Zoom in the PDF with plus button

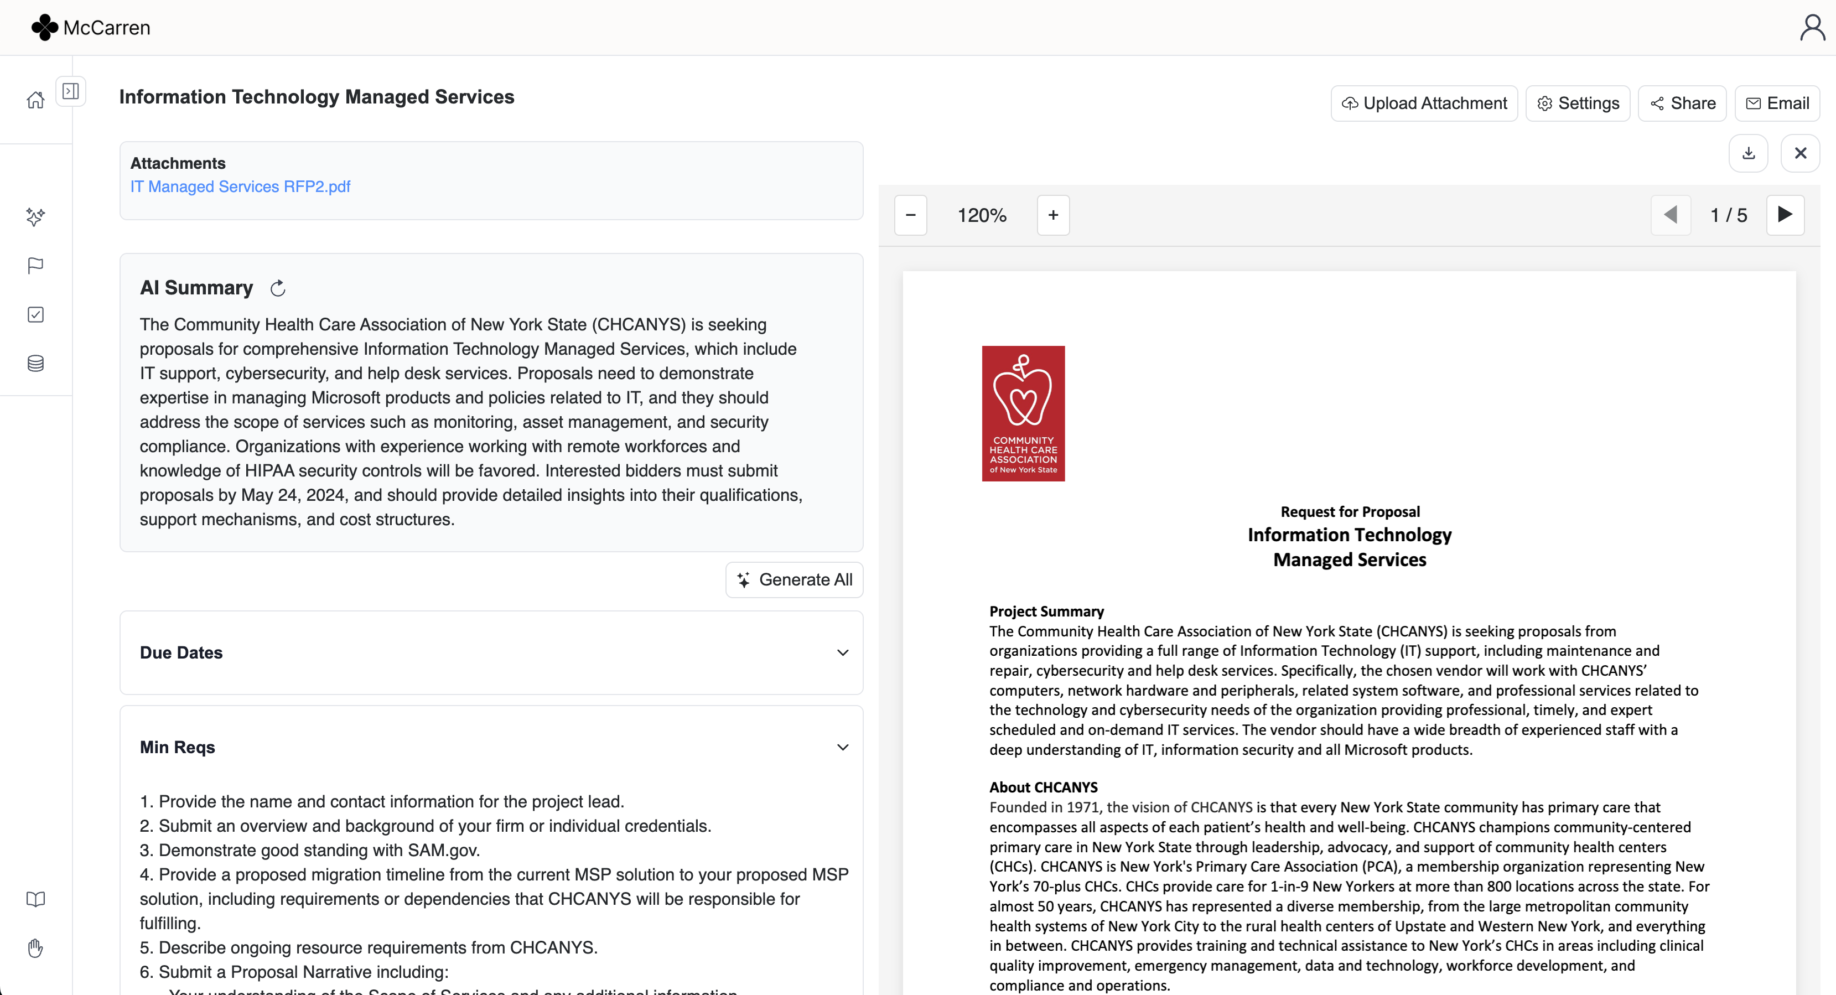click(x=1054, y=215)
